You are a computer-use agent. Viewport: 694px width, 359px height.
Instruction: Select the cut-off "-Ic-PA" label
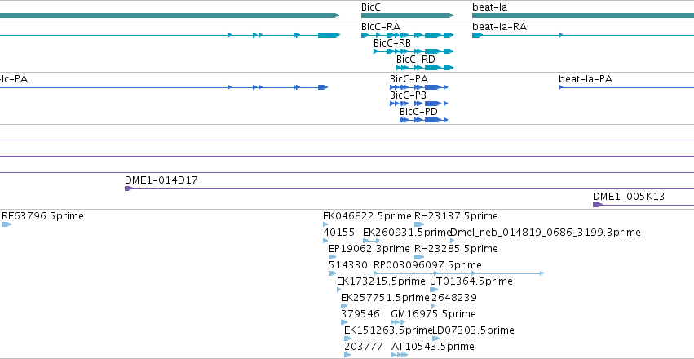click(14, 79)
